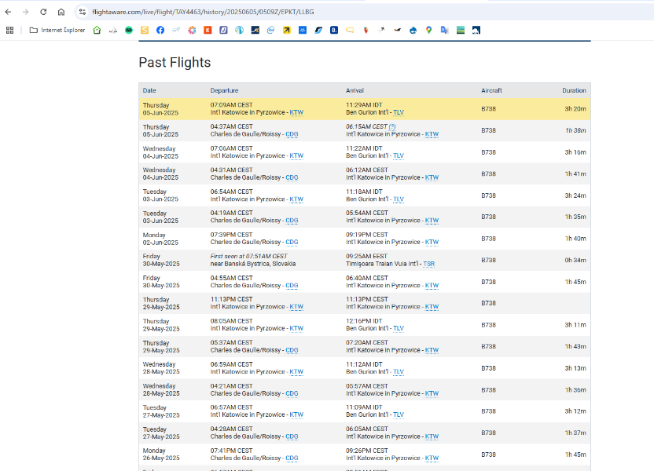The image size is (654, 471).
Task: Open KTW link for 07:20AM CEST arrival
Action: tap(432, 350)
